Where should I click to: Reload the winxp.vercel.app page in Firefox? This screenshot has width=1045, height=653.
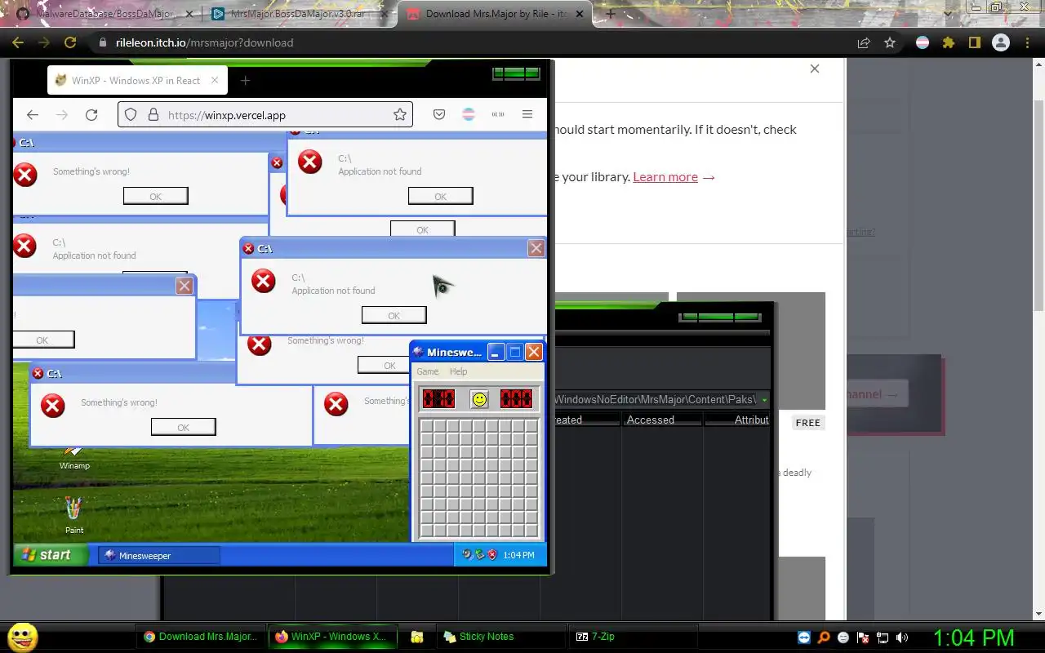point(91,115)
